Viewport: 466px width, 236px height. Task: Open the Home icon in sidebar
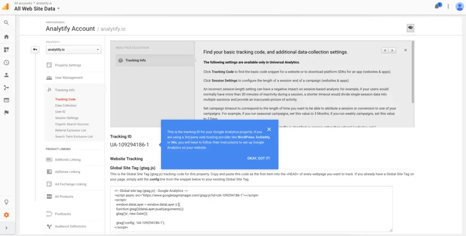(6, 37)
